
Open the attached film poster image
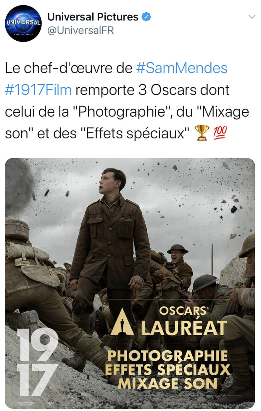pos(130,283)
